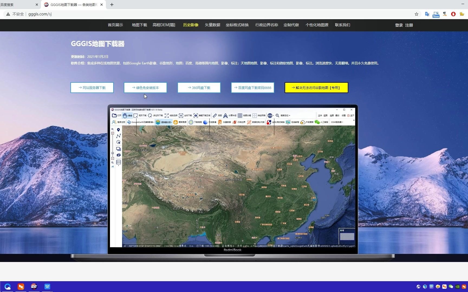The width and height of the screenshot is (468, 292).
Task: Click the yellow 解决无法访问谷歌地图 button
Action: click(x=316, y=88)
